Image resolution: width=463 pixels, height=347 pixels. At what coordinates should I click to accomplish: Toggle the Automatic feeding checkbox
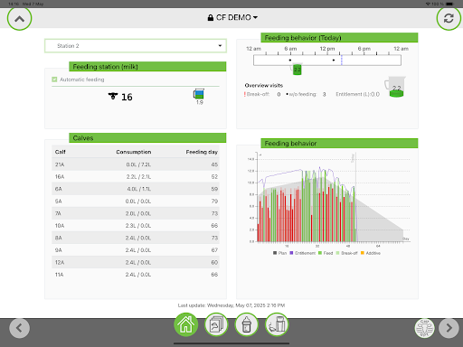(x=54, y=80)
